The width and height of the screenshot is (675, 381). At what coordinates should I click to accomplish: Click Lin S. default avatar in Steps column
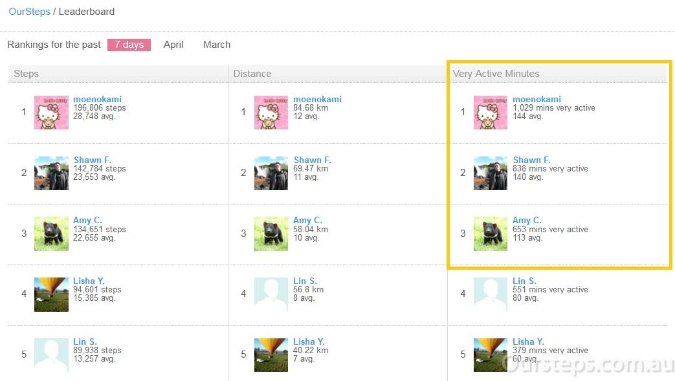51,355
